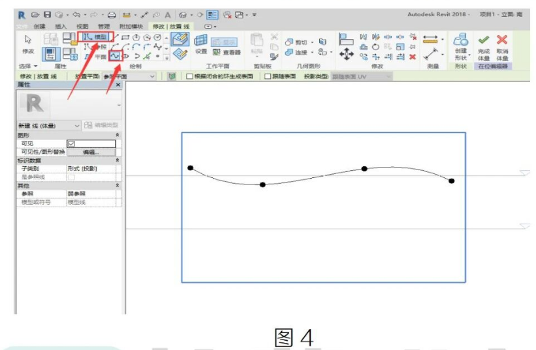Toggle the 3D snapping icon in options bar

point(172,76)
